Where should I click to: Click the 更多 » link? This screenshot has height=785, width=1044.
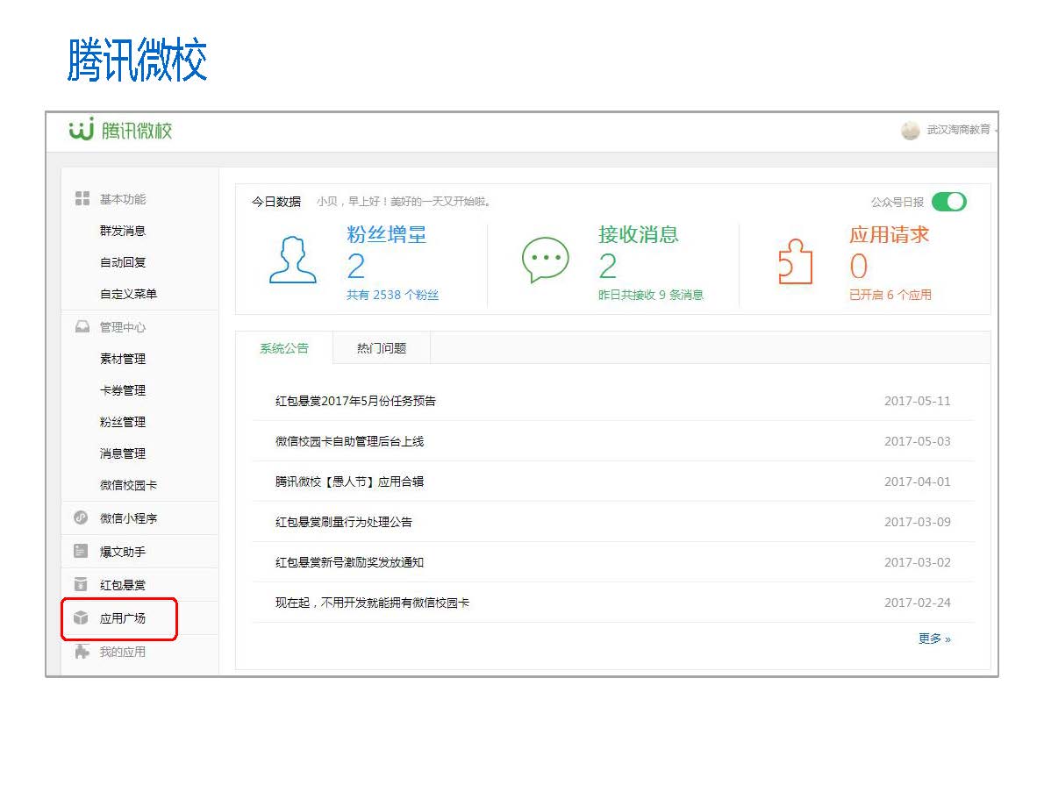934,639
